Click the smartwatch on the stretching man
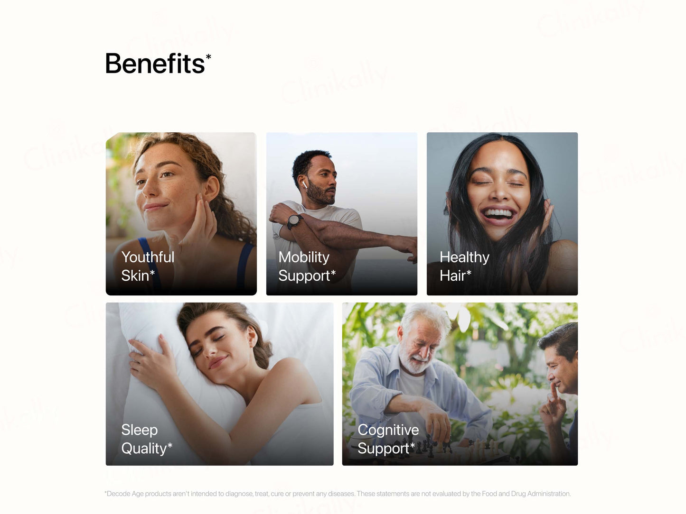 tap(294, 221)
